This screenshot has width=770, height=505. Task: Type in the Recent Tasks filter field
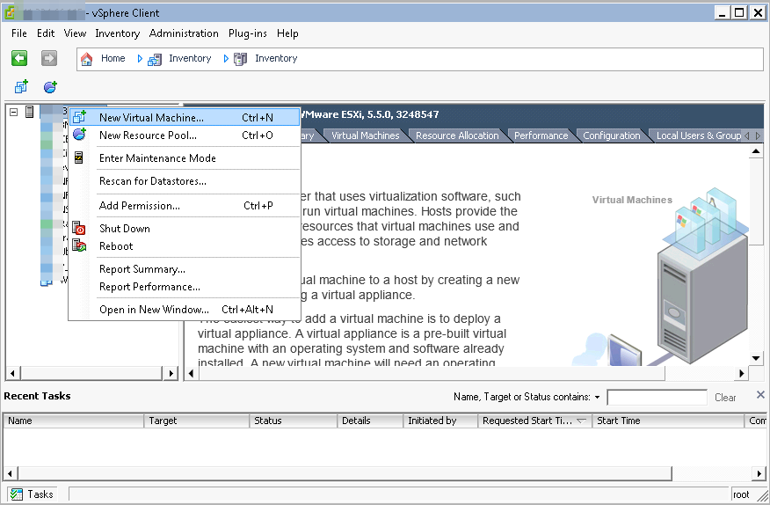point(657,398)
